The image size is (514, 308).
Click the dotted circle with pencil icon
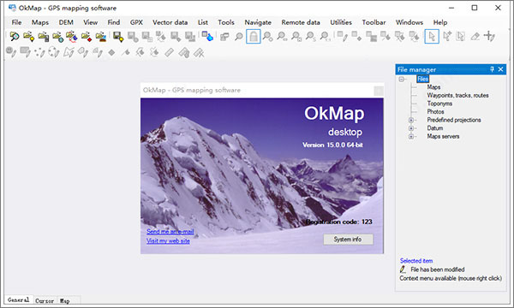(54, 52)
